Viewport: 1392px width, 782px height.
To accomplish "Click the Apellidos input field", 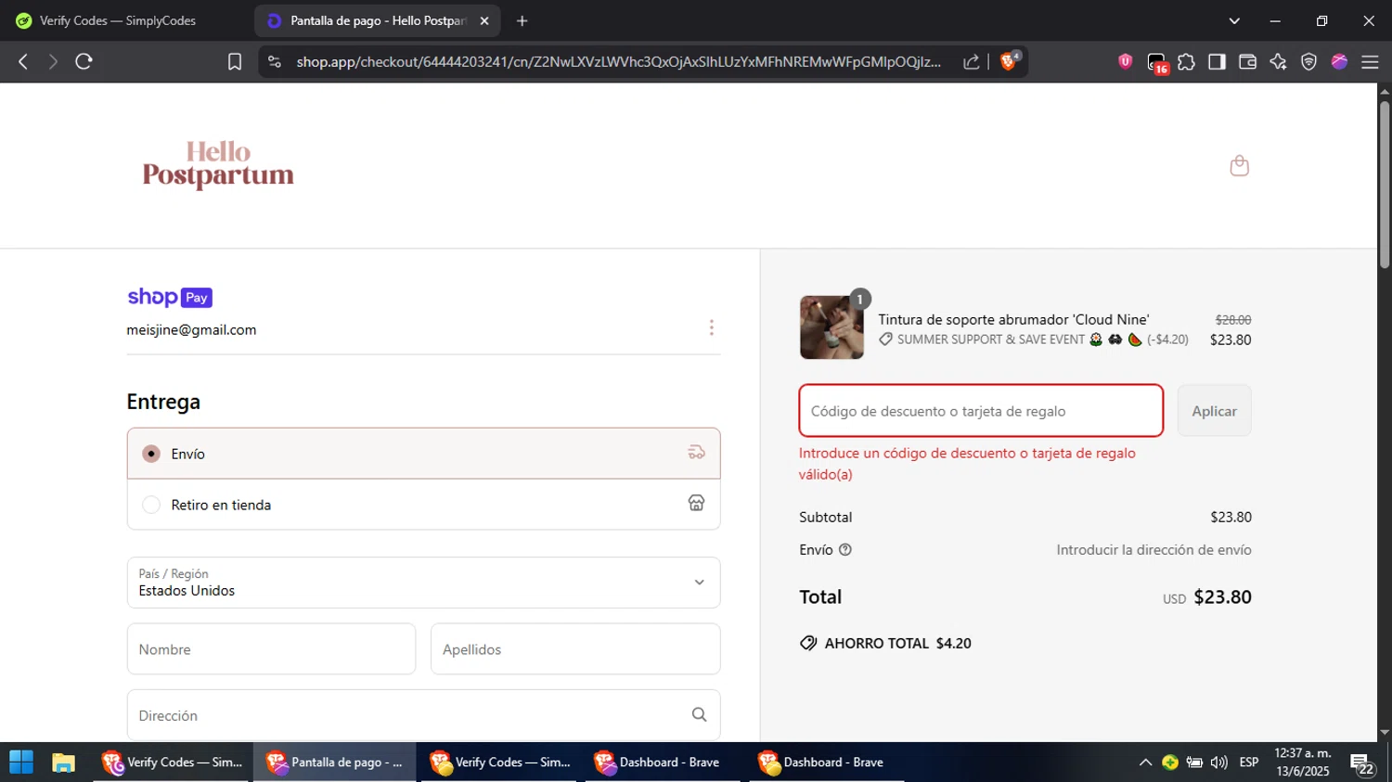I will [575, 649].
